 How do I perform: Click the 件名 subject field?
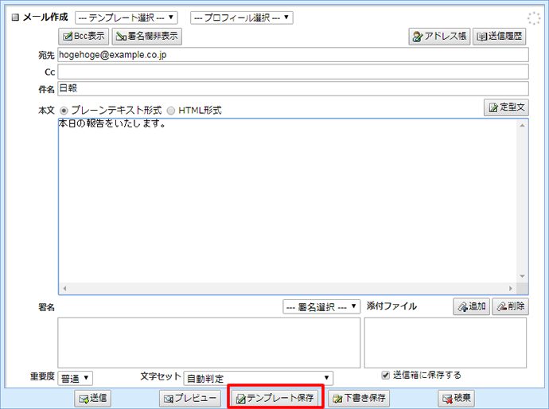[293, 88]
